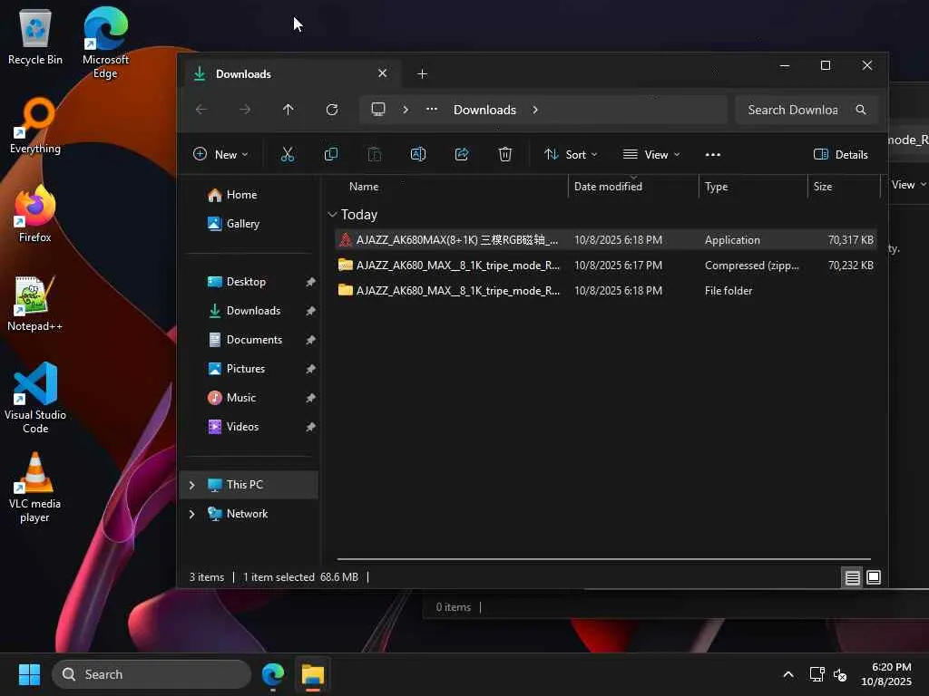Click the Share icon in toolbar
Viewport: 929px width, 696px height.
tap(462, 154)
